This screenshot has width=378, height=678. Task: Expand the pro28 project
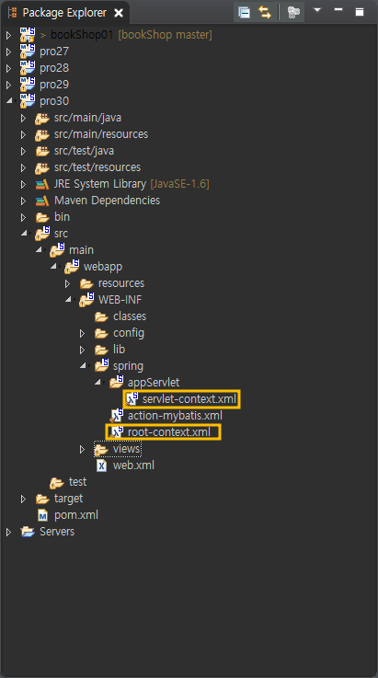click(x=8, y=68)
